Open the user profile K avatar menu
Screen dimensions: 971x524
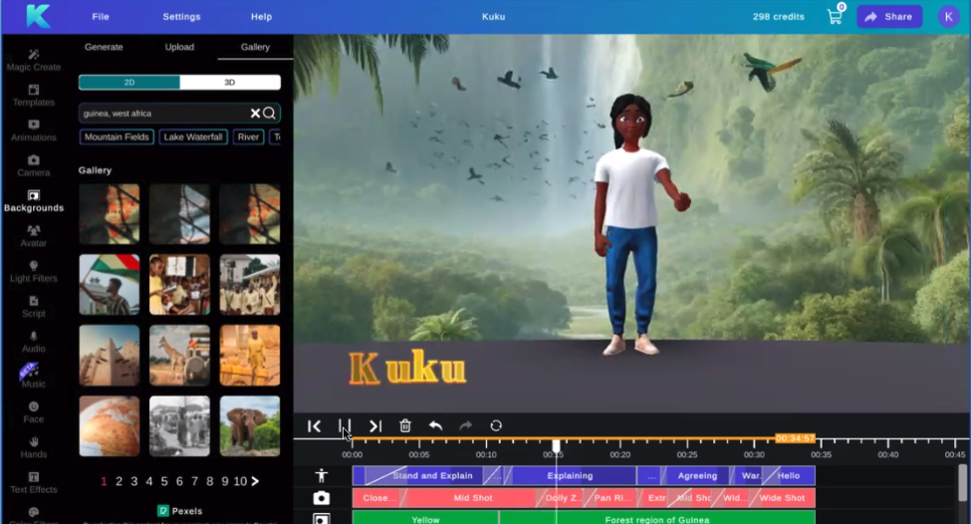(947, 17)
